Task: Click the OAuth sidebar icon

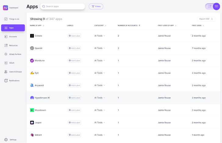Action: (x=6, y=63)
